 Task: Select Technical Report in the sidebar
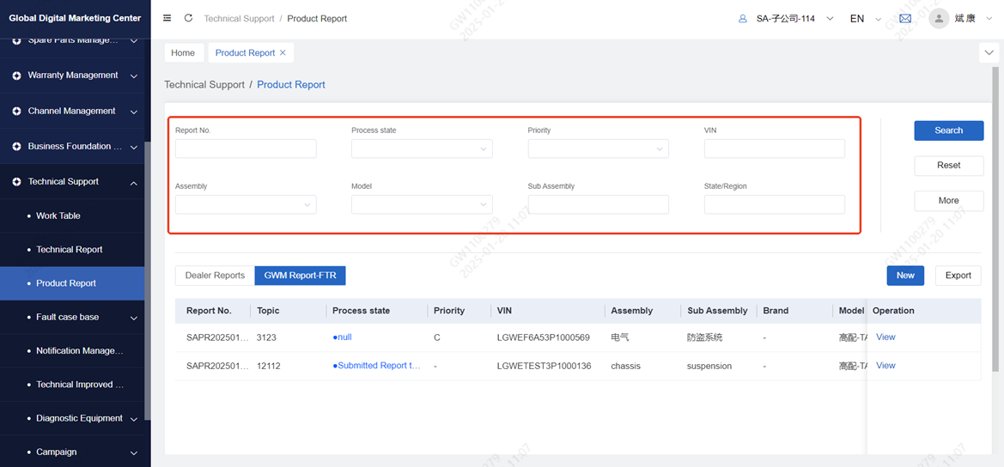coord(69,250)
